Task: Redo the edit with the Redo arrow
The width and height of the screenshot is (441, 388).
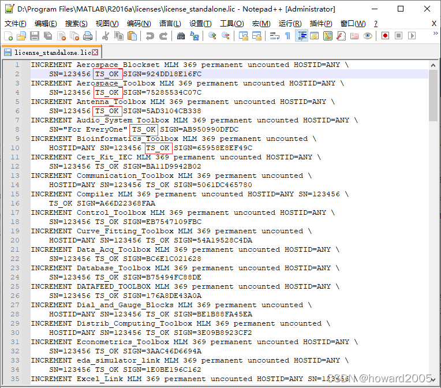Action: (x=163, y=36)
